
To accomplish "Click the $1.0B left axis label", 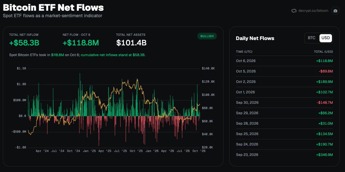I will coord(21,84).
